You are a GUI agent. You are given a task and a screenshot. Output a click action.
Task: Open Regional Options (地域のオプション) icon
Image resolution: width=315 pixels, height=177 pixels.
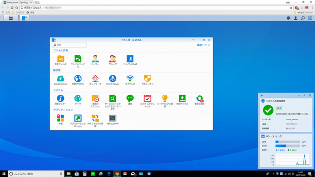pyautogui.click(x=95, y=98)
